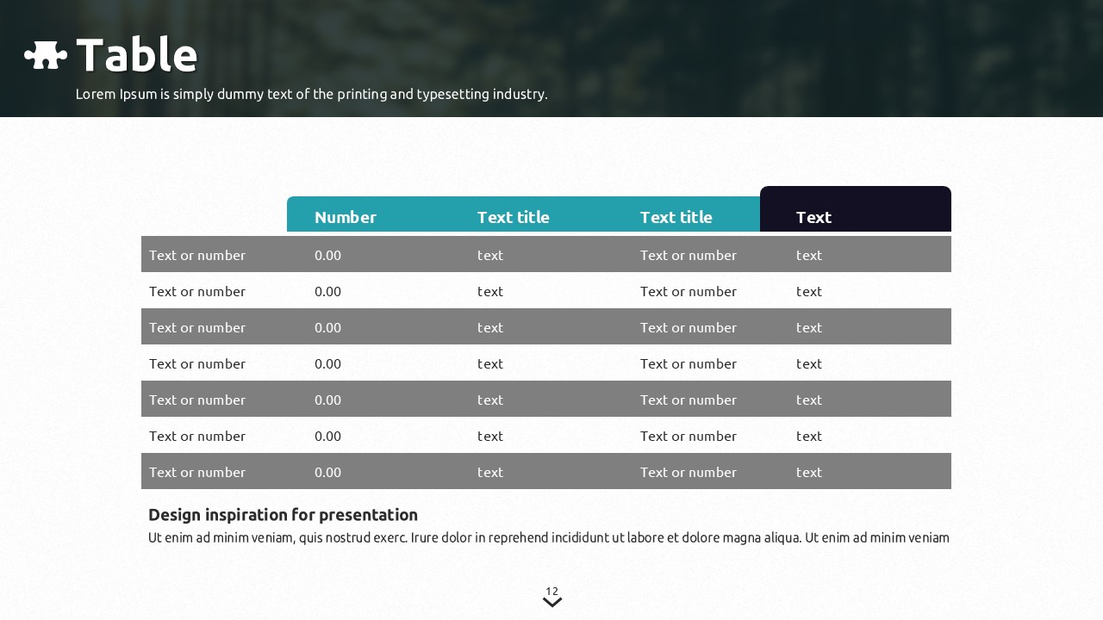Image resolution: width=1103 pixels, height=620 pixels.
Task: Click "0.00" in the last table row
Action: click(x=327, y=472)
